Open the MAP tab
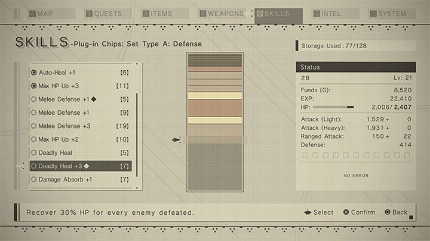430x241 pixels. pyautogui.click(x=51, y=14)
